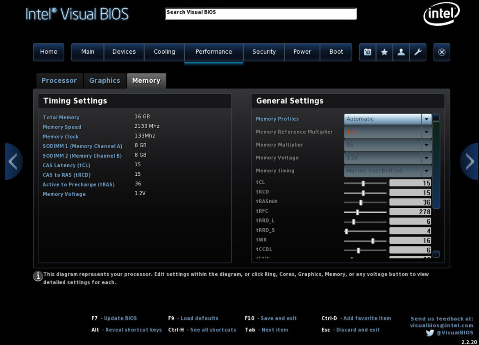Click the tCCDL value field showing 6
The height and width of the screenshot is (345, 479).
410,250
